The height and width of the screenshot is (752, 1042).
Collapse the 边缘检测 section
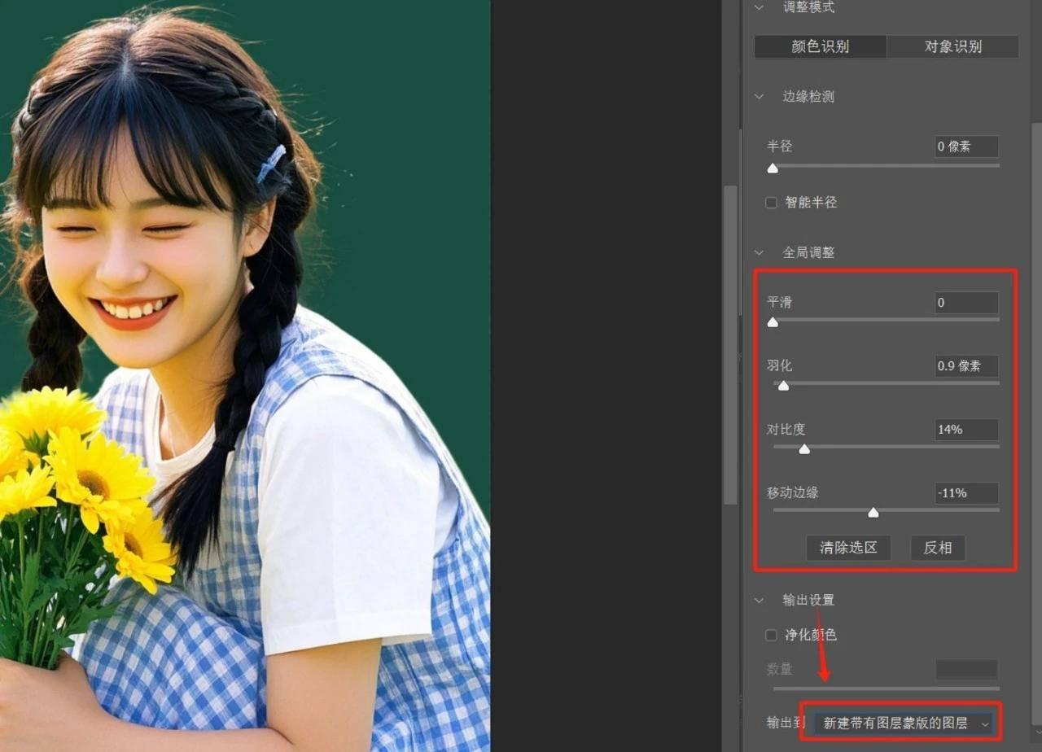coord(759,96)
